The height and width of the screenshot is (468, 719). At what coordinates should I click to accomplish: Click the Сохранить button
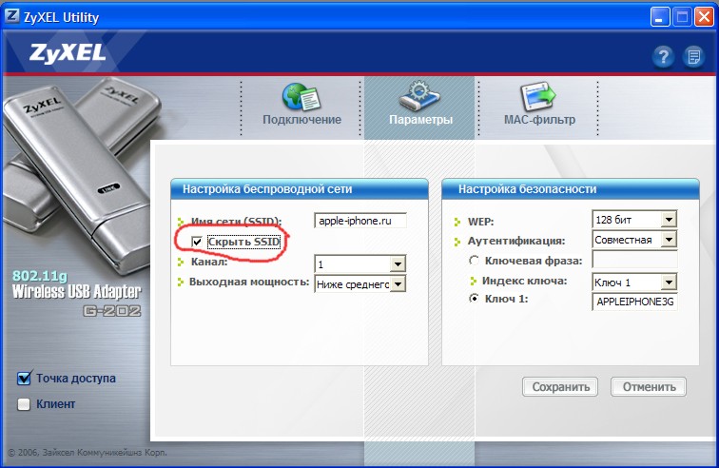(560, 387)
